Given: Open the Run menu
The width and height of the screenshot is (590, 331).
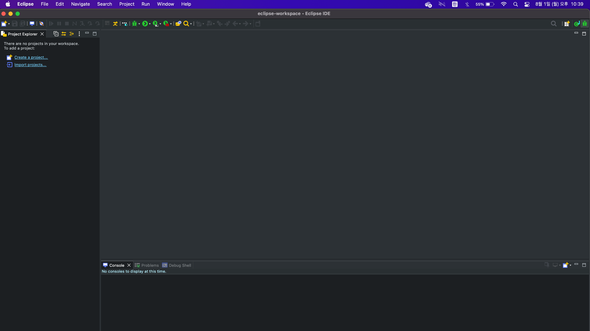Looking at the screenshot, I should (x=146, y=4).
